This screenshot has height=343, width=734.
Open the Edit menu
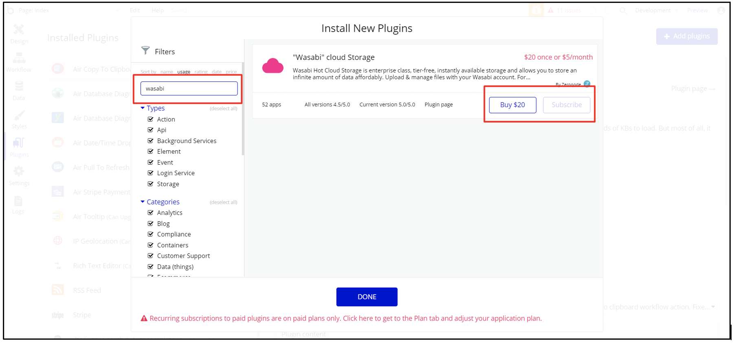point(135,10)
